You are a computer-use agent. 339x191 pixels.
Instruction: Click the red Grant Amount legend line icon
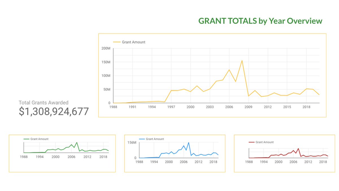(x=252, y=142)
